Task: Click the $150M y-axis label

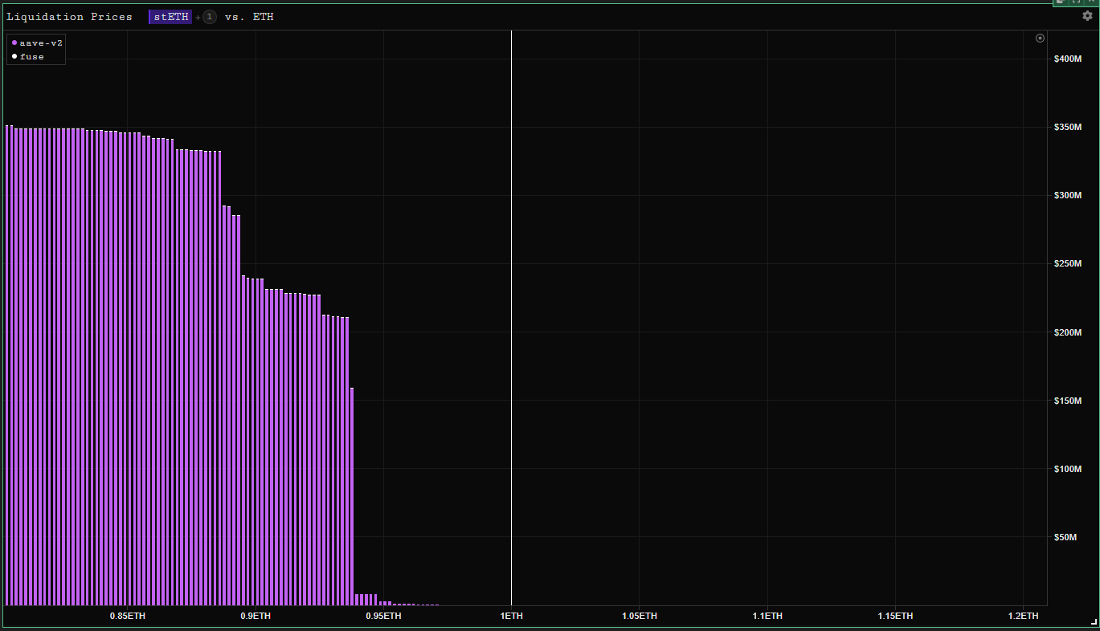Action: coord(1068,401)
